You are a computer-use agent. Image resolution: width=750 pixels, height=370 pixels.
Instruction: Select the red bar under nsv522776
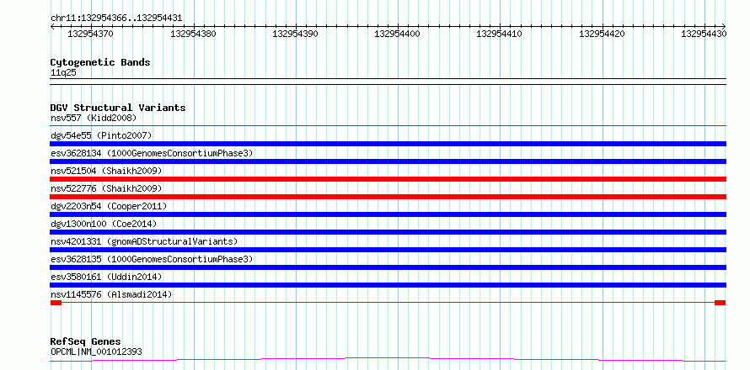388,197
